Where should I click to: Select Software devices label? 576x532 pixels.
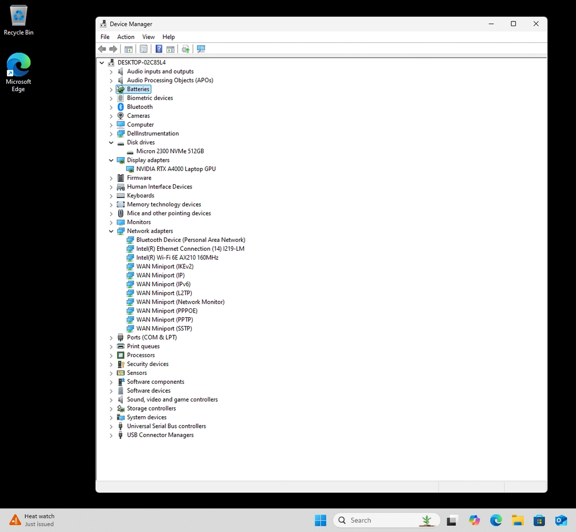[x=149, y=391]
